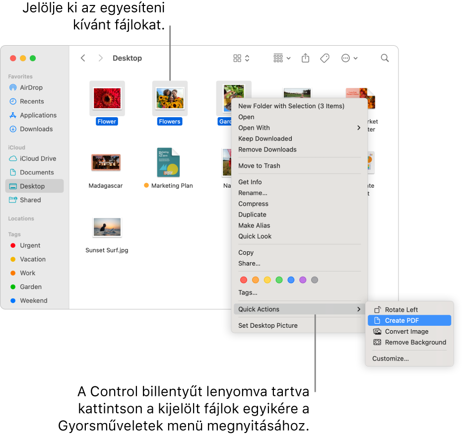
Task: Choose Customize... in Quick Actions
Action: pos(391,359)
